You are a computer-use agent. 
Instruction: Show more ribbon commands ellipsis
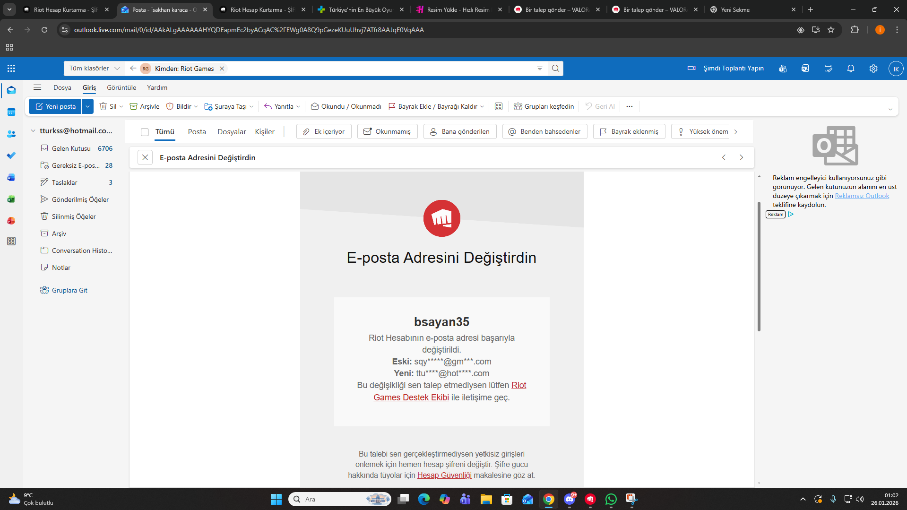click(x=630, y=106)
